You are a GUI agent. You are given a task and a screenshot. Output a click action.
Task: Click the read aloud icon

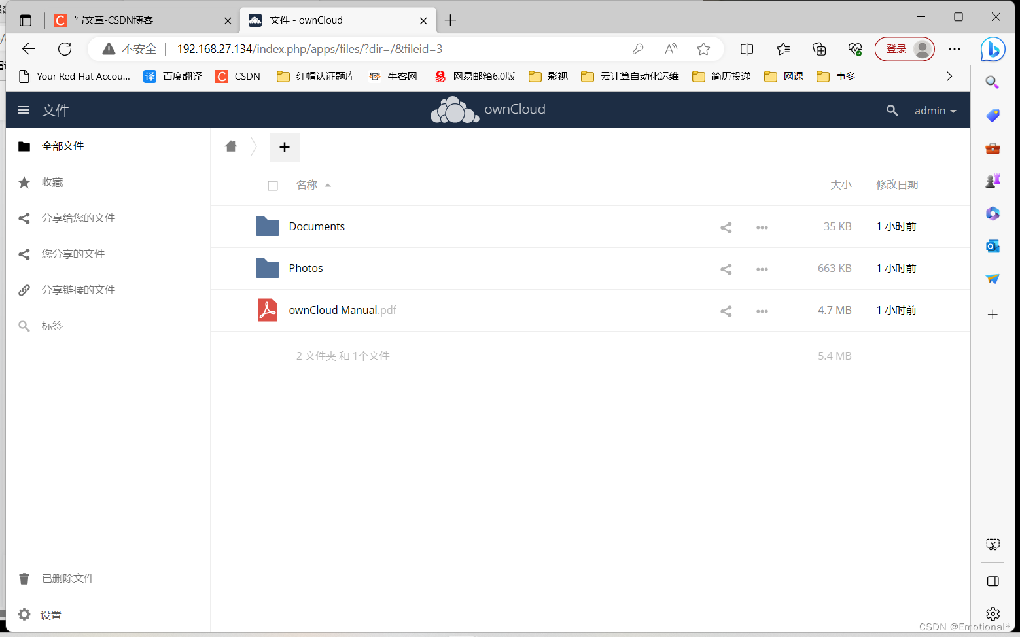pos(671,49)
